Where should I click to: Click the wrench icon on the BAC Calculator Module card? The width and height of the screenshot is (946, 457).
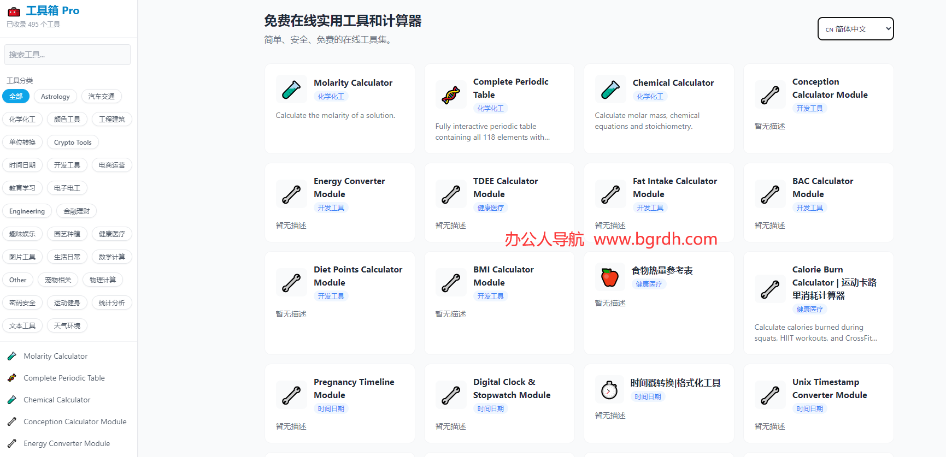tap(770, 194)
